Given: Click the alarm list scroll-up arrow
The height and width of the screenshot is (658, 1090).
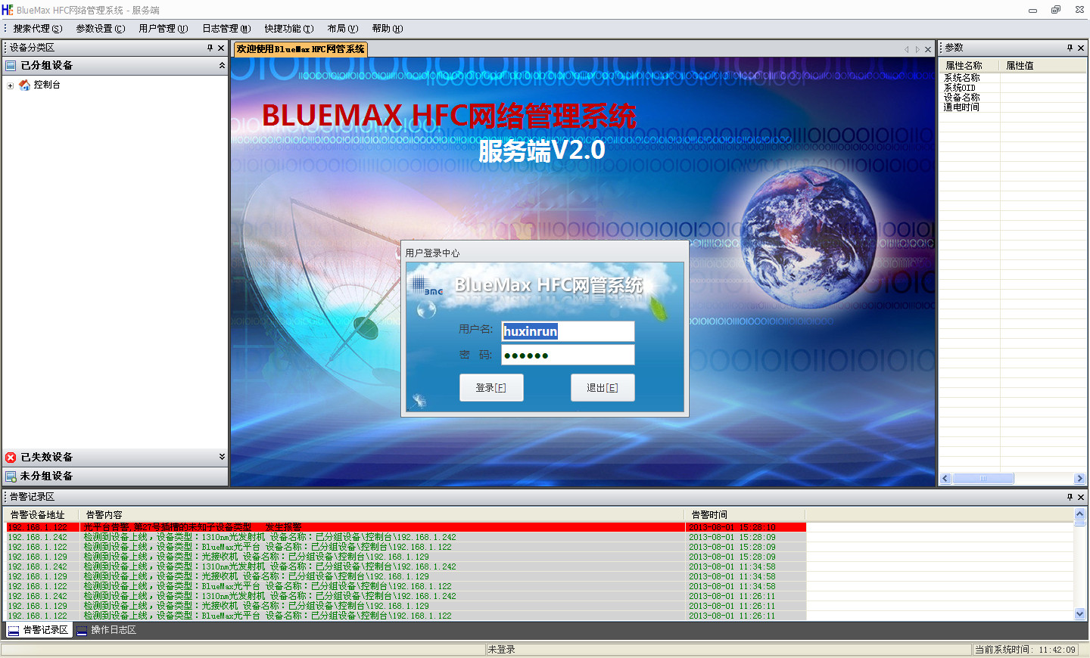Looking at the screenshot, I should tap(1080, 514).
